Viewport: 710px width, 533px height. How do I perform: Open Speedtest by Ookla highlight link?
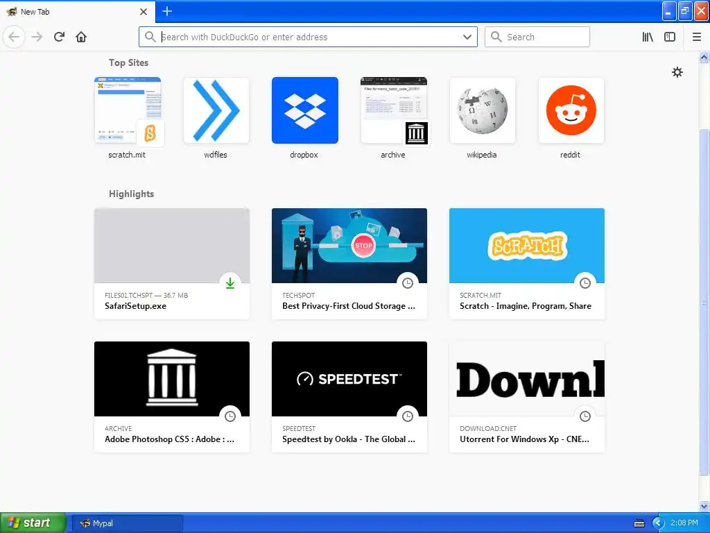click(x=349, y=439)
